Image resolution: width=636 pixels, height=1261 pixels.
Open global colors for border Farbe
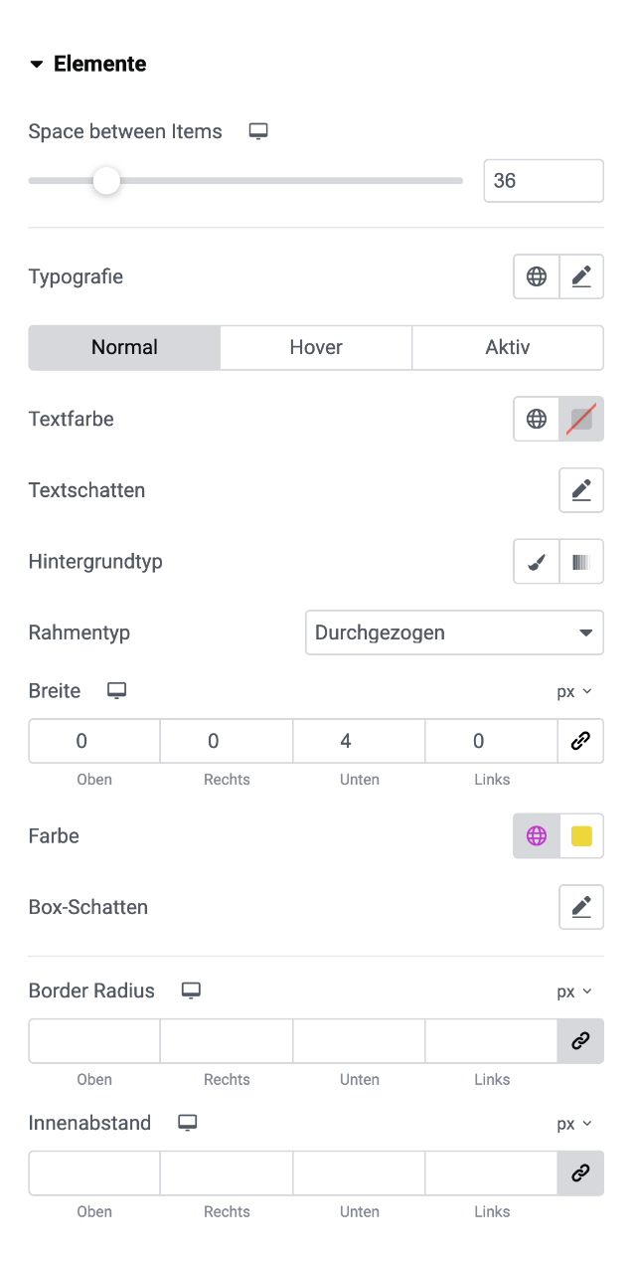click(x=537, y=836)
